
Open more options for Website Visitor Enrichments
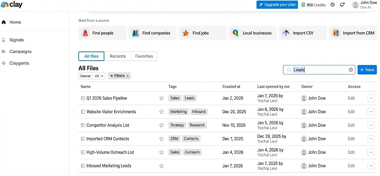click(x=371, y=112)
